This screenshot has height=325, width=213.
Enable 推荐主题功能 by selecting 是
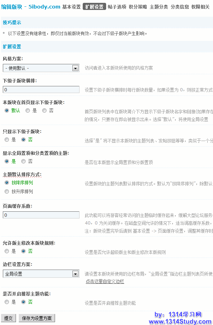pos(7,302)
